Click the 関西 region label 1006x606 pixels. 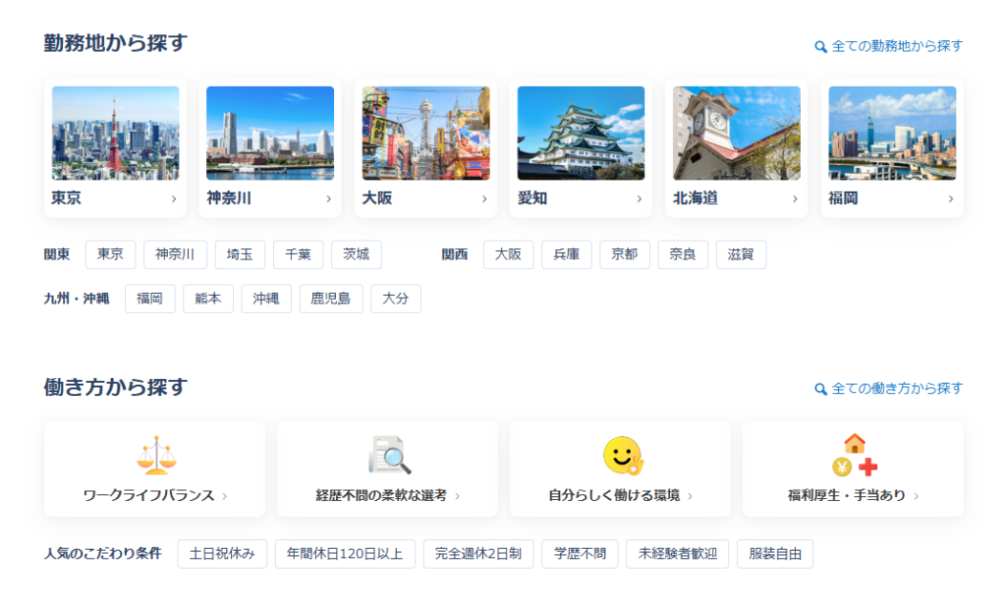click(x=454, y=254)
